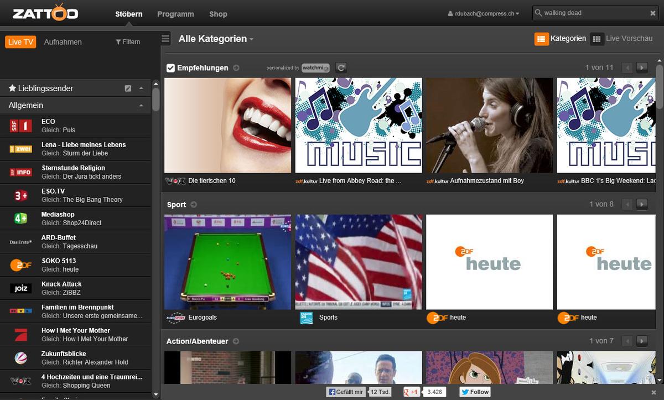Close the social sharing bar
The height and width of the screenshot is (400, 664).
click(655, 392)
